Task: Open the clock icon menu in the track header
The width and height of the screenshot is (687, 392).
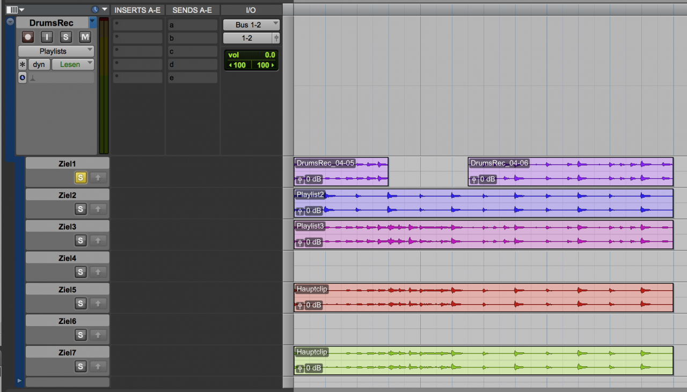Action: click(95, 10)
